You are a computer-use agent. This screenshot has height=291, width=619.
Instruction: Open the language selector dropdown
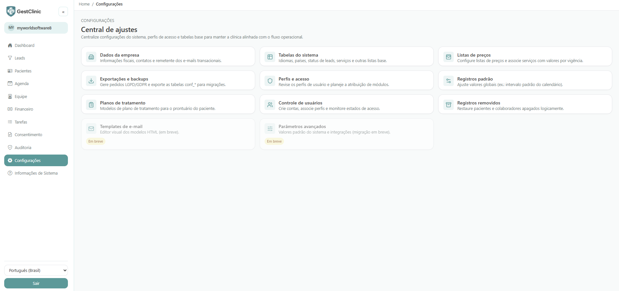(x=36, y=270)
